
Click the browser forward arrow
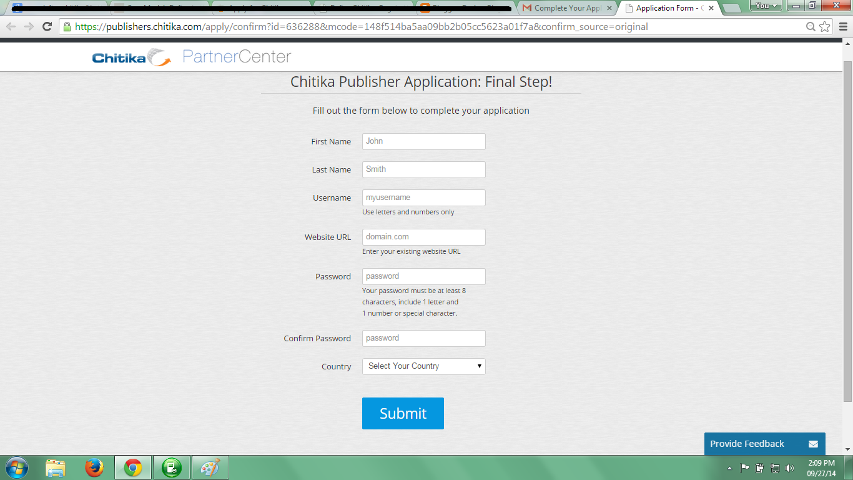tap(29, 27)
